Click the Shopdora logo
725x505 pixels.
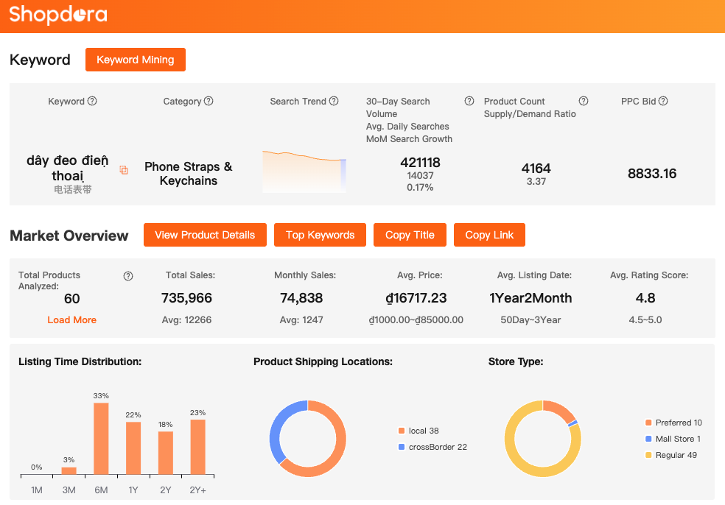click(x=58, y=15)
